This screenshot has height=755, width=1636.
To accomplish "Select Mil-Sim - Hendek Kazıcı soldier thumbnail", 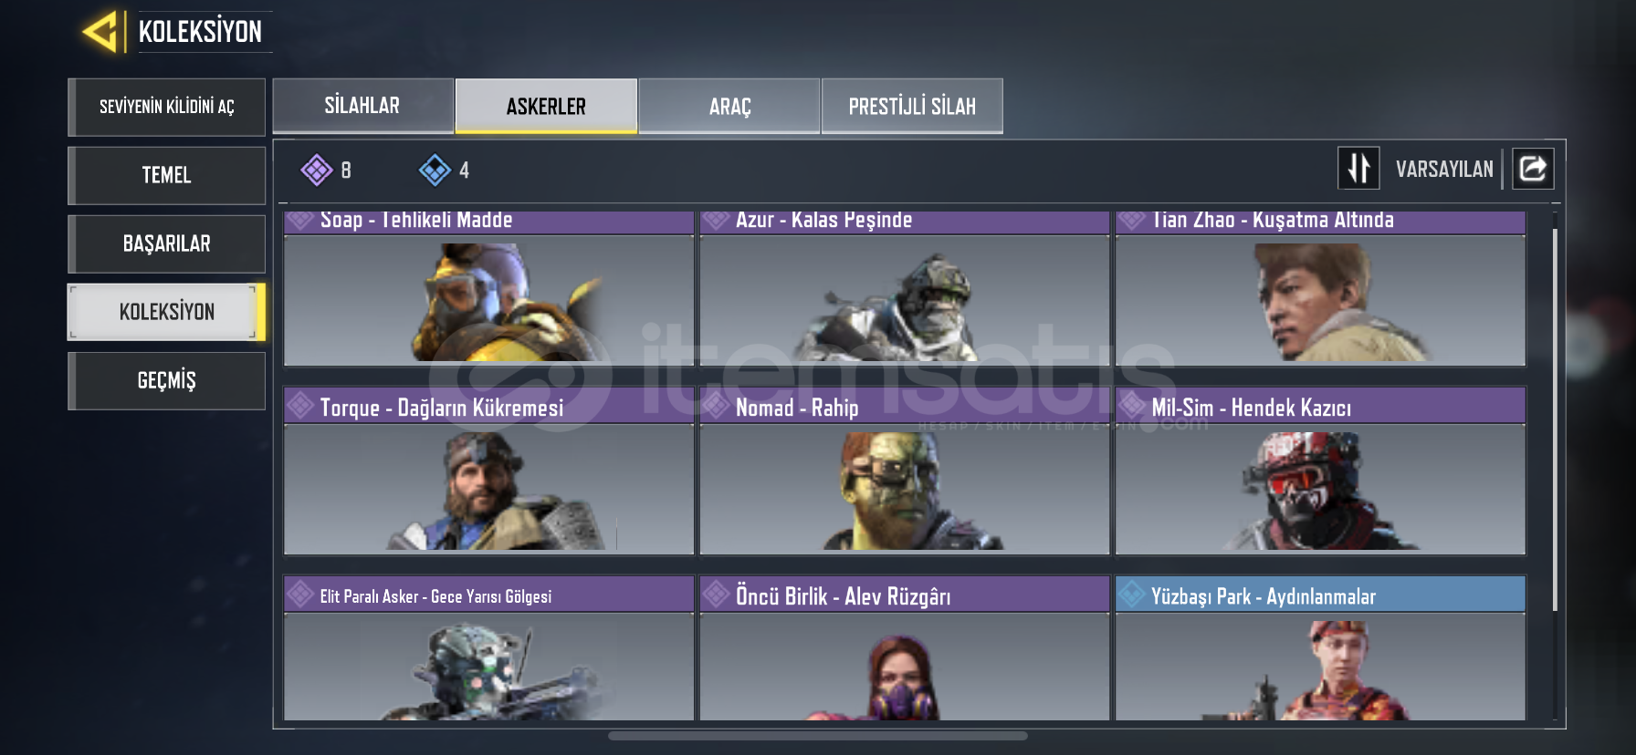I will [1320, 489].
